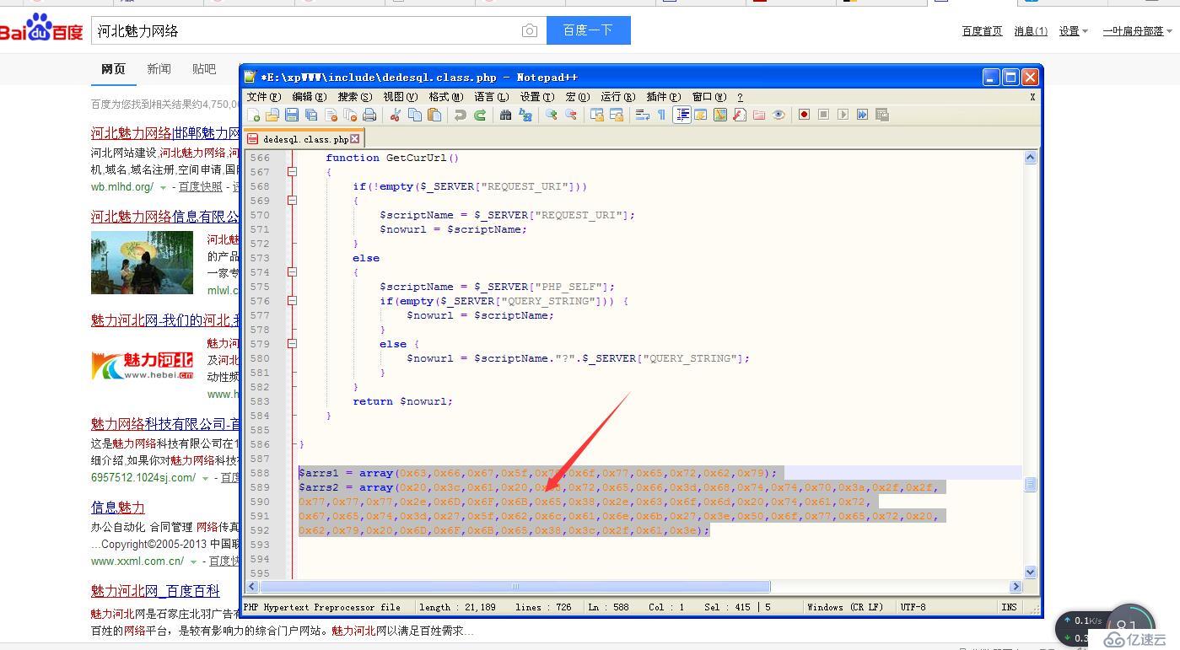Click the Save All toolbar icon
This screenshot has height=650, width=1180.
[x=311, y=115]
